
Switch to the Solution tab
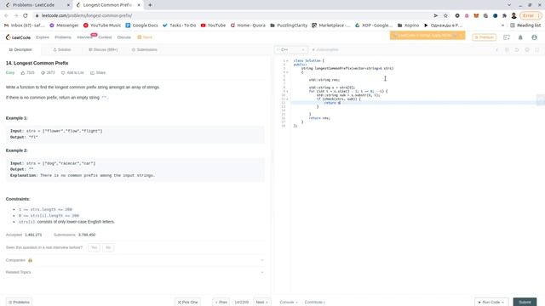[x=62, y=50]
